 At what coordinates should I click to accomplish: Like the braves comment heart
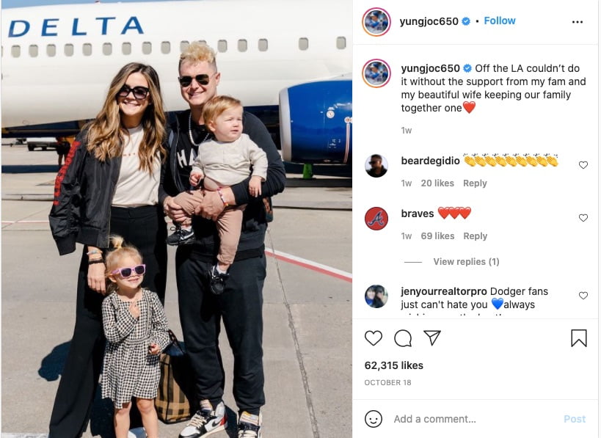583,218
